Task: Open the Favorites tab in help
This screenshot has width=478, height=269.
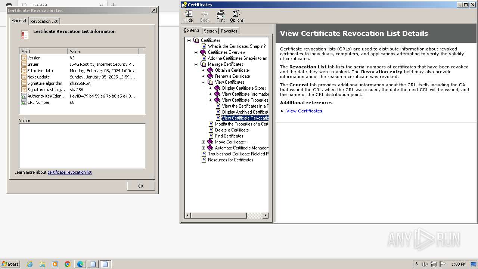Action: (229, 31)
